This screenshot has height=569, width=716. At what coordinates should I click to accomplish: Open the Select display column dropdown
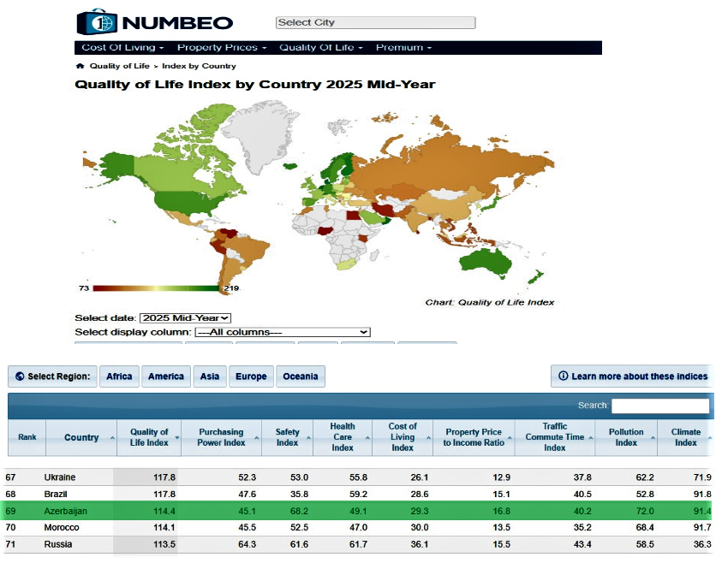(282, 332)
